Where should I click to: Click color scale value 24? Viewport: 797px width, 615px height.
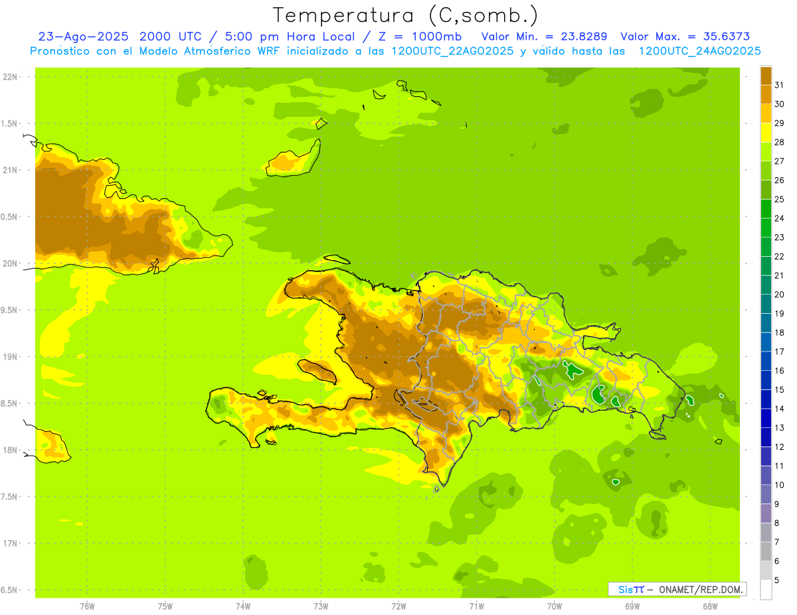click(779, 218)
